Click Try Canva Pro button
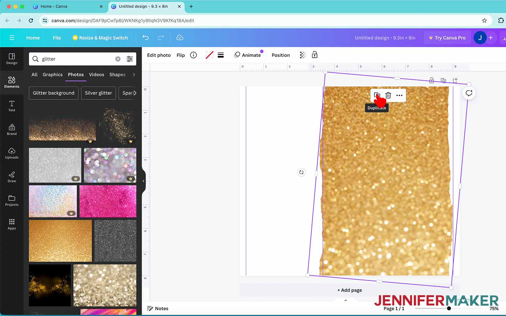The image size is (506, 316). [x=447, y=38]
